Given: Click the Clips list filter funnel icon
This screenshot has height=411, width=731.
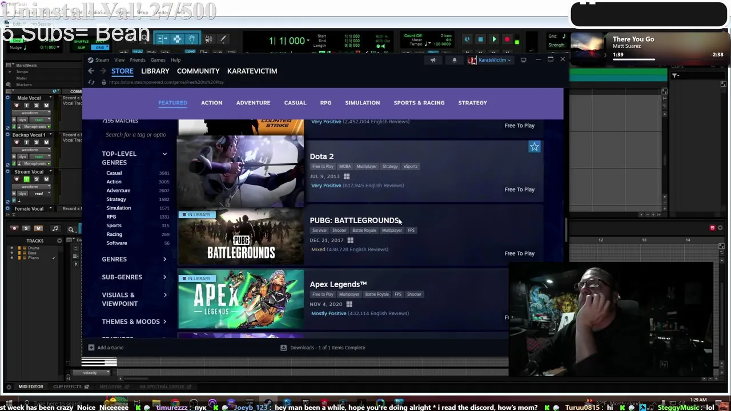Looking at the screenshot, I should [x=675, y=75].
